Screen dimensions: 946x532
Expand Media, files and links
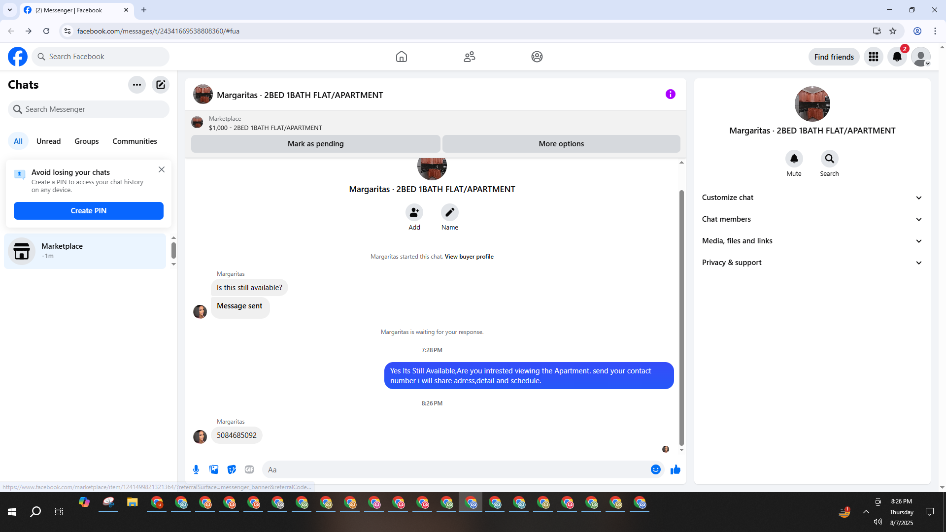(812, 241)
